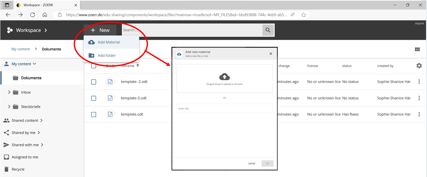The image size is (427, 177).
Task: Click browser favorites star icon
Action: (303, 15)
